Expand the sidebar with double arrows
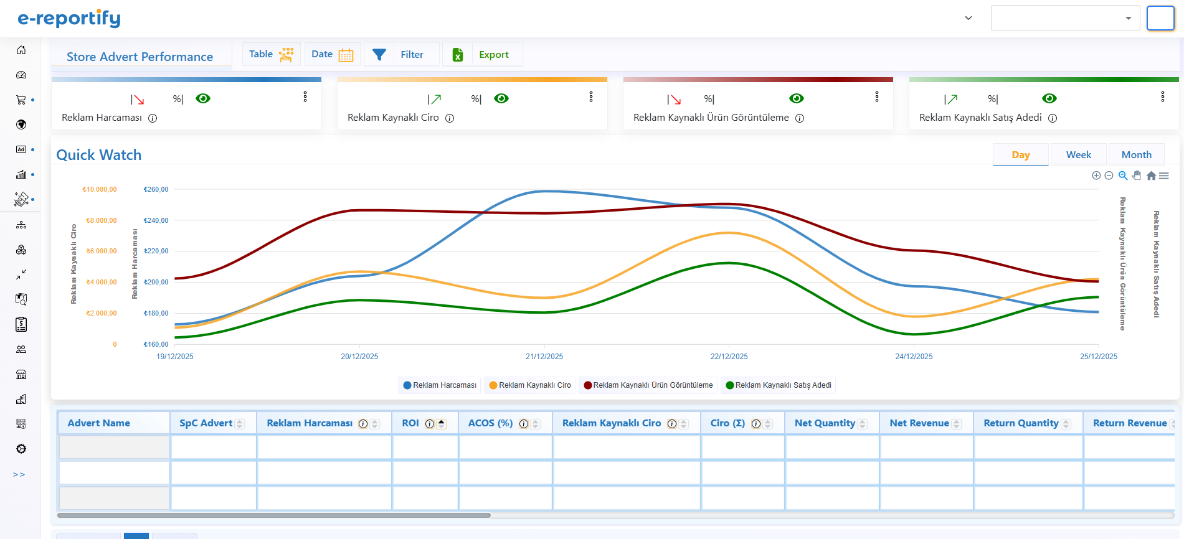The height and width of the screenshot is (539, 1184). (x=19, y=474)
